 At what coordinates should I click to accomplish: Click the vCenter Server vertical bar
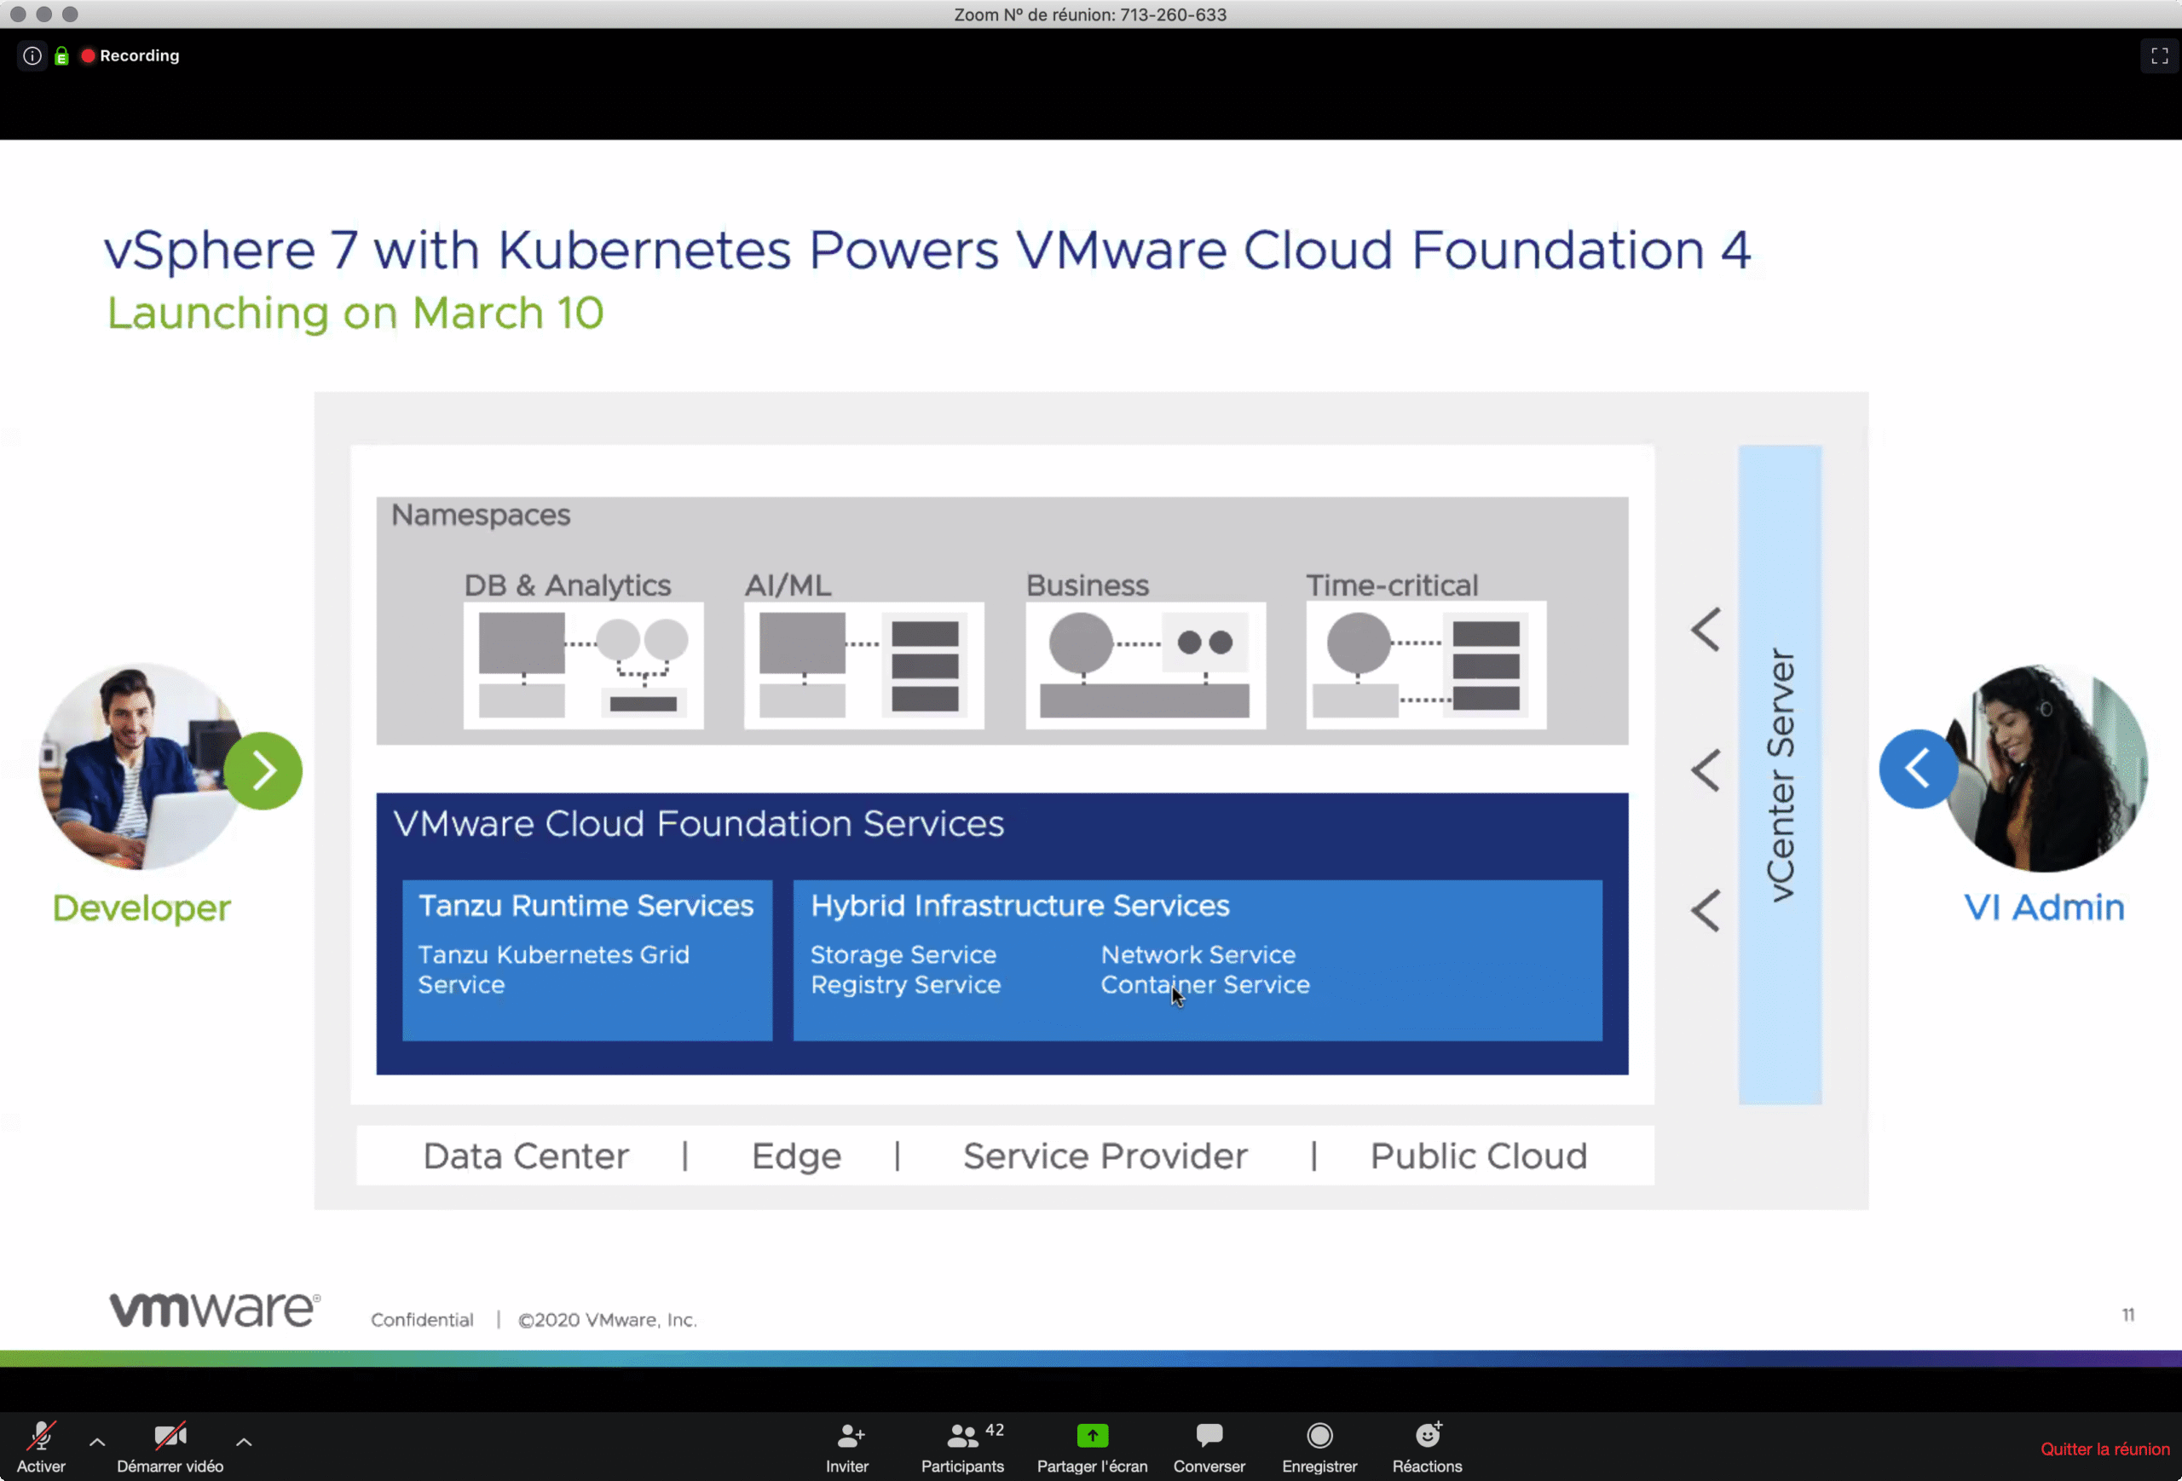[x=1779, y=775]
